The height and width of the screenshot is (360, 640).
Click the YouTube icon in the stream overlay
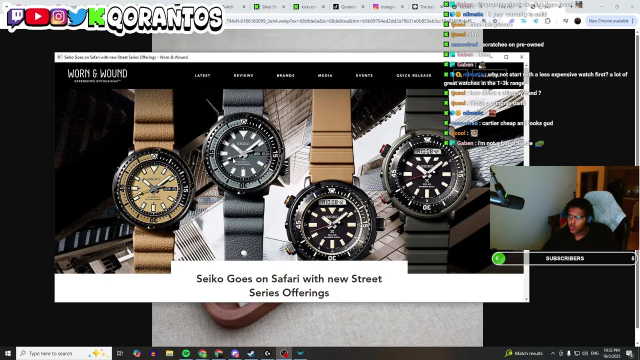37,17
